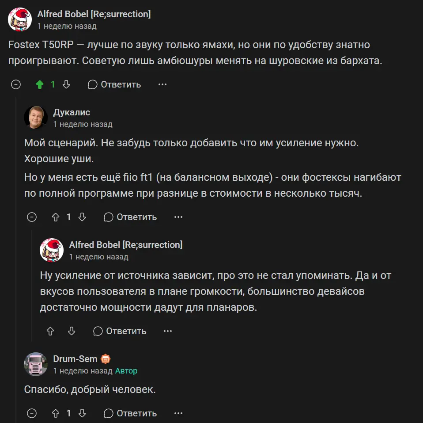Image resolution: width=423 pixels, height=423 pixels.
Task: Collapse Drum-Sem's comment
Action: point(32,413)
